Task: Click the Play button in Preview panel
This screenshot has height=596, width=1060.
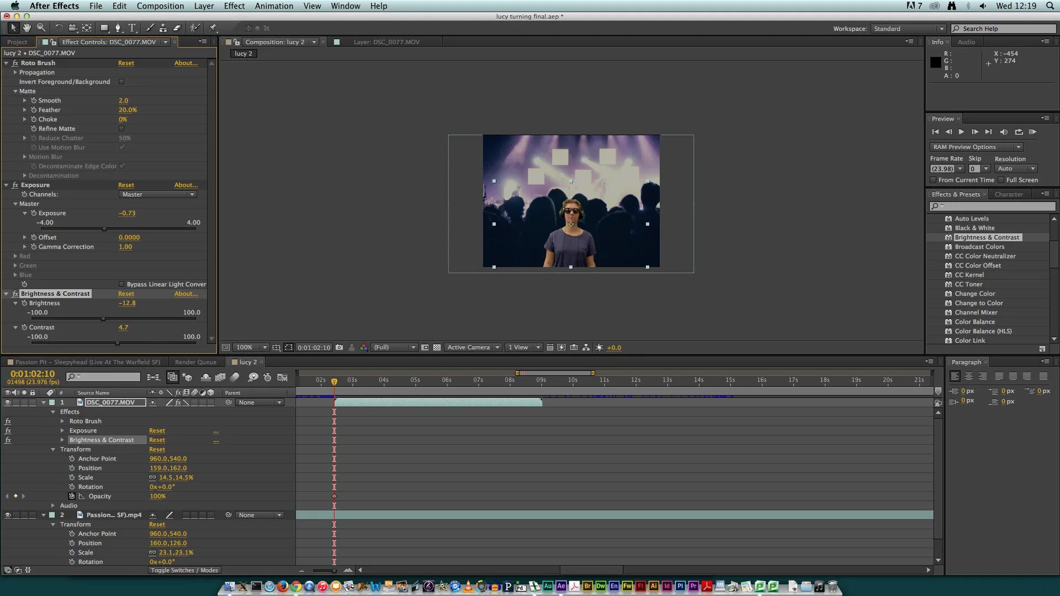Action: [961, 132]
